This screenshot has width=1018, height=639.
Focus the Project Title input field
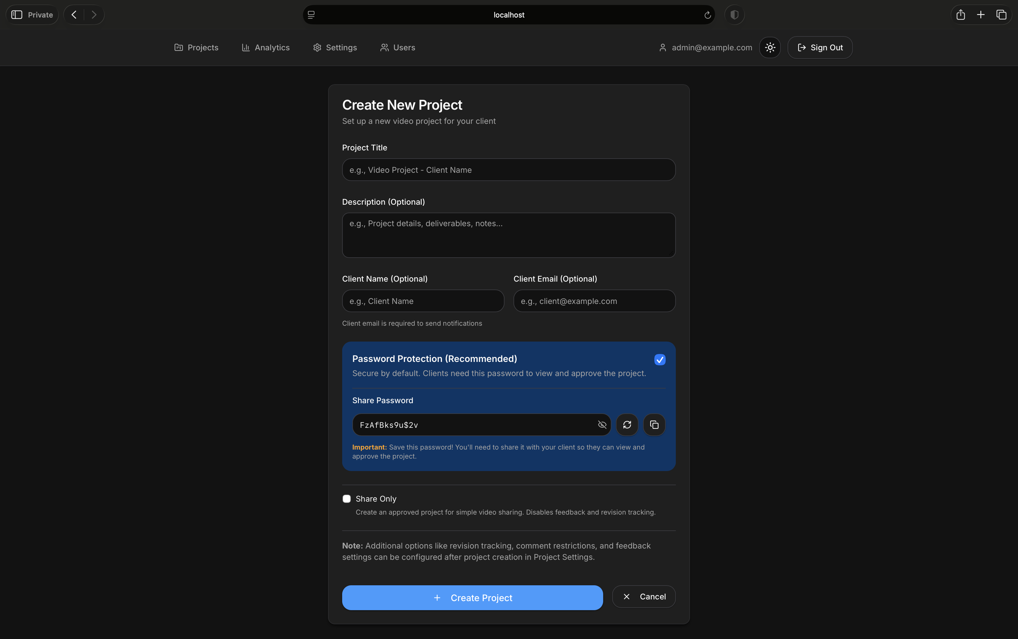[508, 170]
